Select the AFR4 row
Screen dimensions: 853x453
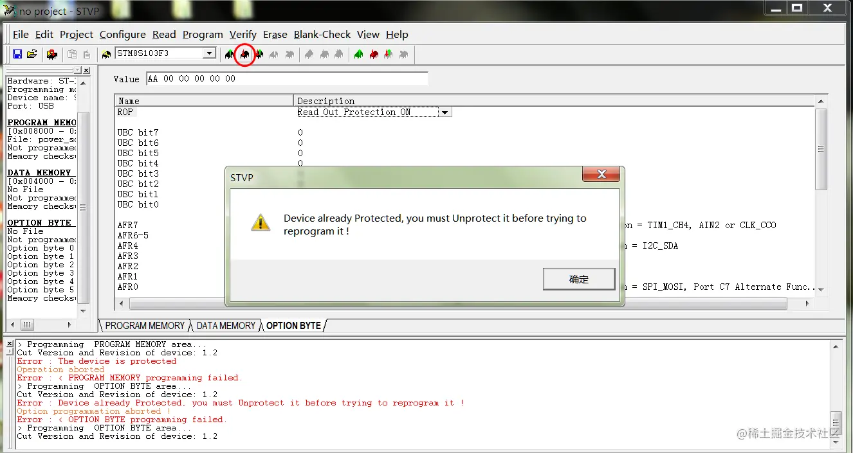pyautogui.click(x=127, y=245)
